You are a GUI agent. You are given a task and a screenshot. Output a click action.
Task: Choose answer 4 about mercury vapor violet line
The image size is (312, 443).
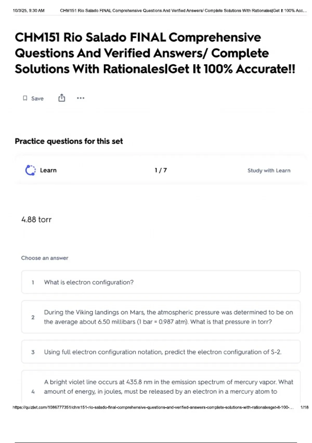pyautogui.click(x=161, y=387)
